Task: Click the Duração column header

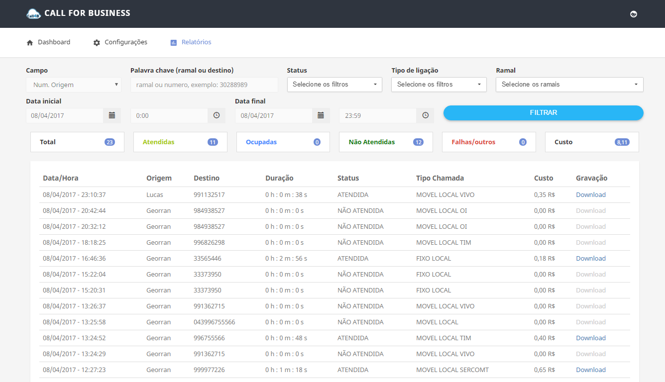Action: pyautogui.click(x=279, y=178)
